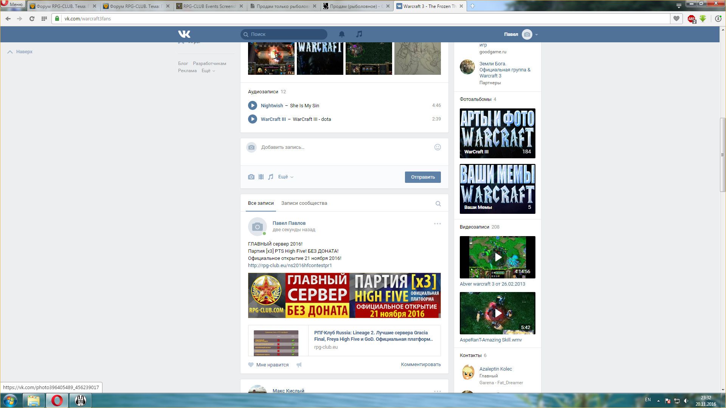The height and width of the screenshot is (408, 726).
Task: Switch to Записи сообщества tab
Action: (304, 203)
